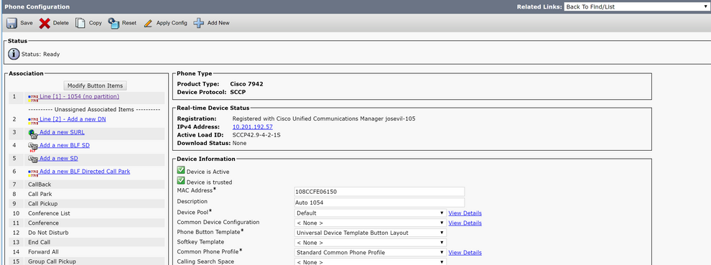Click the Status information icon
This screenshot has width=711, height=265.
click(x=14, y=54)
